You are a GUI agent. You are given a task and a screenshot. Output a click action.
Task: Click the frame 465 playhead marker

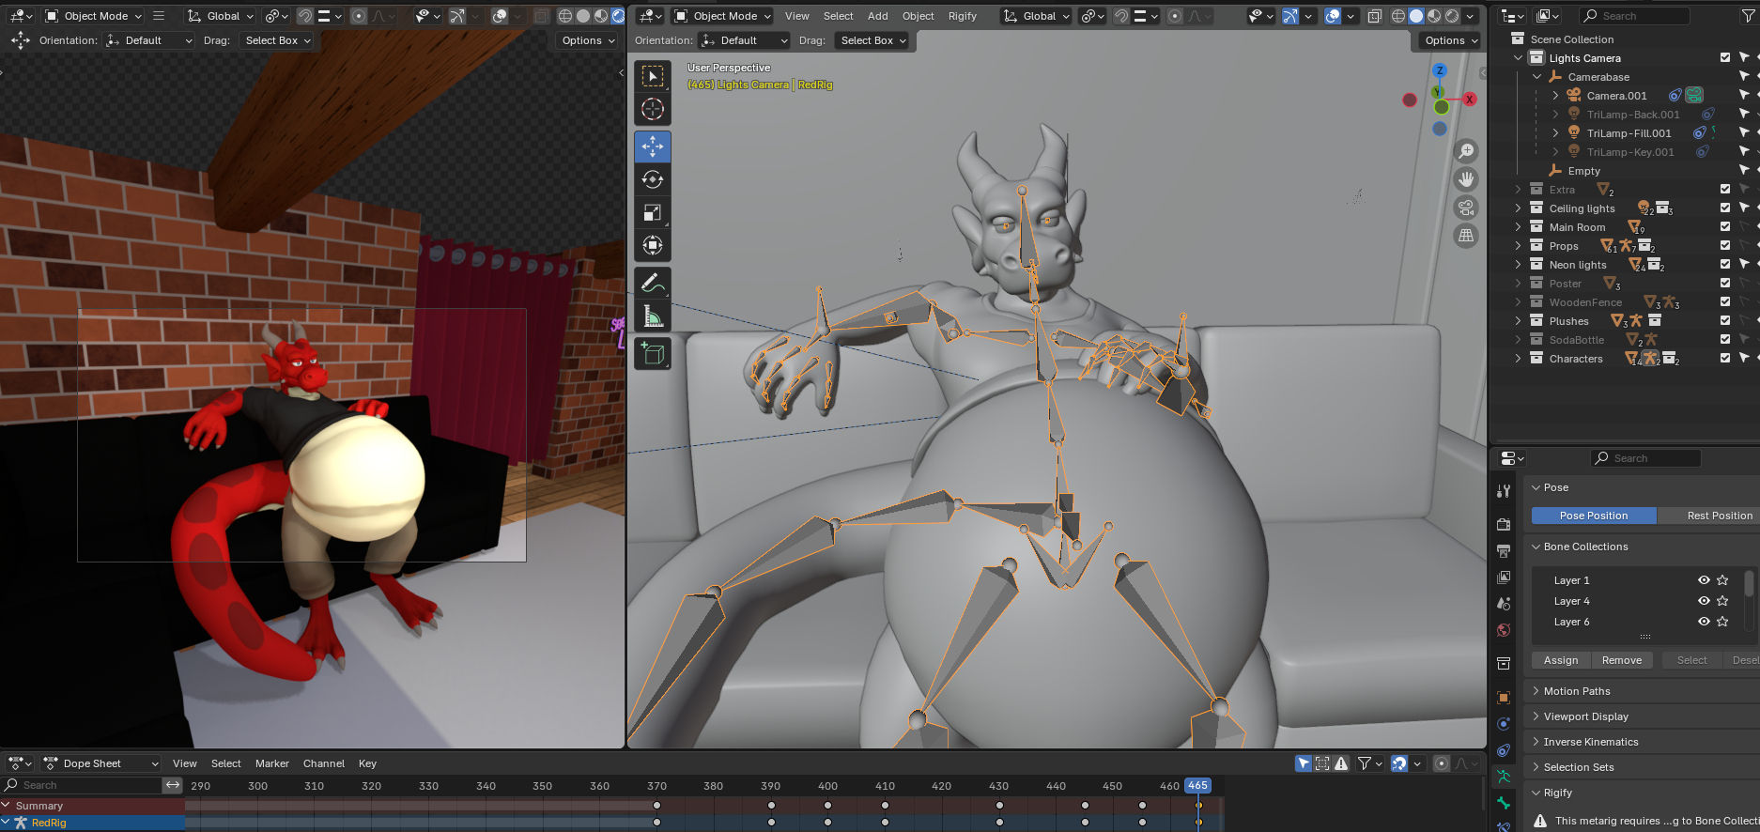coord(1197,785)
